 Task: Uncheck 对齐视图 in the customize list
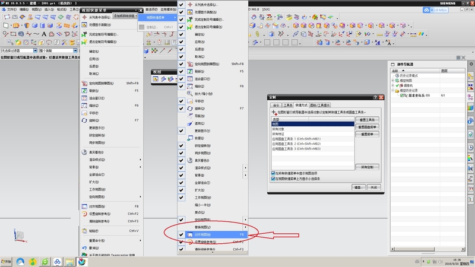pos(181,235)
